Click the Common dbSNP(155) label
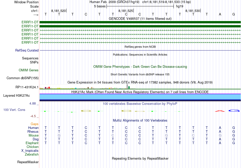Viewport: 241px width, 168px height. [x=23, y=78]
